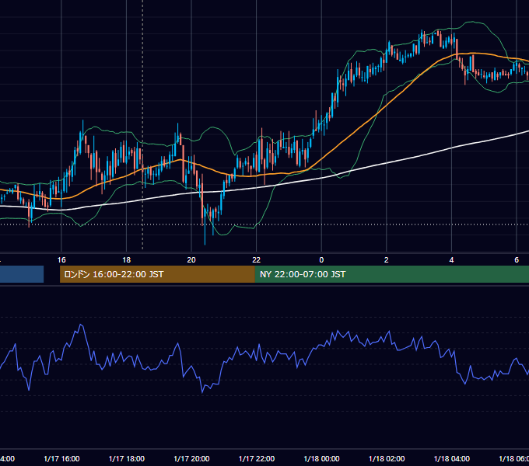Click the hour label 0 on price chart axis
Image resolution: width=529 pixels, height=466 pixels.
point(321,260)
